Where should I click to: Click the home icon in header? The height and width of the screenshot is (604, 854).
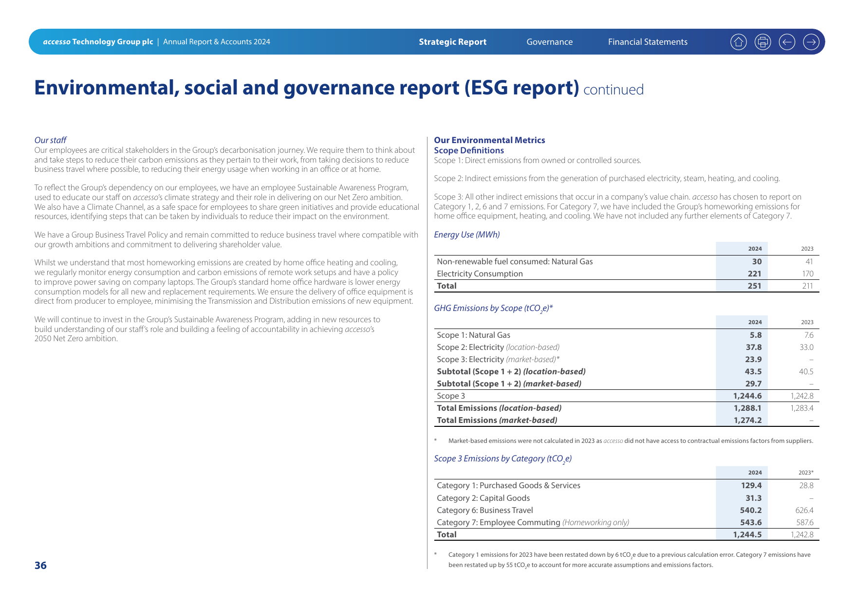(x=739, y=42)
